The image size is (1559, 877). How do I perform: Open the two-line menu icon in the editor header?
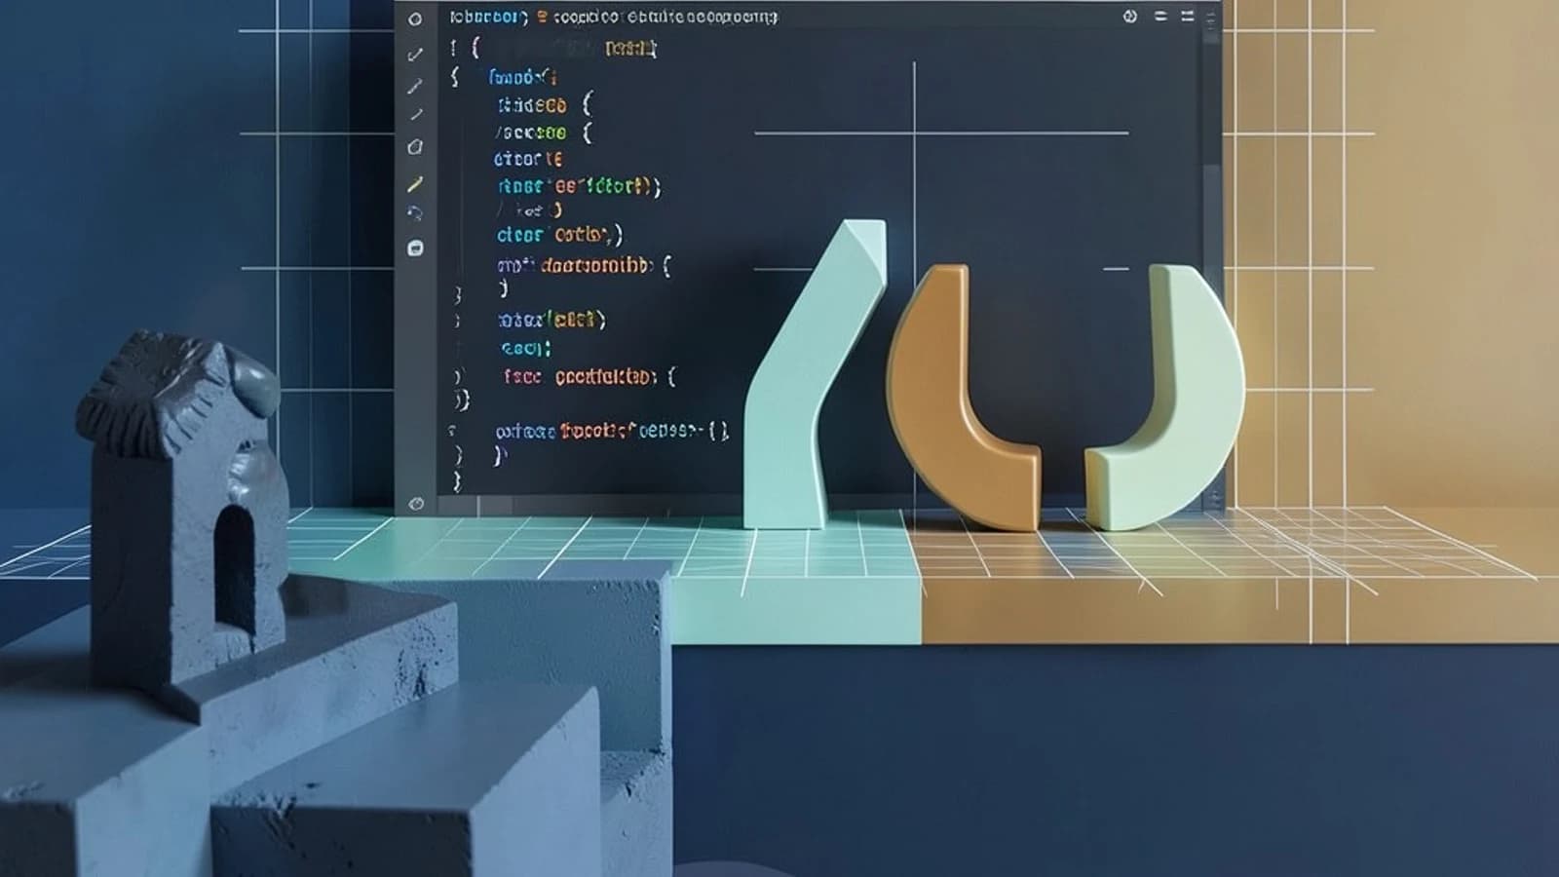click(x=1160, y=17)
